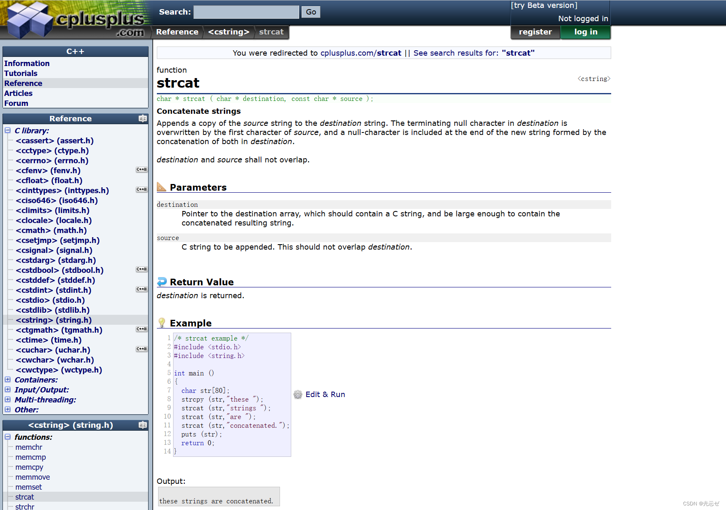Open the <cstring> breadcrumb tab
This screenshot has height=510, width=726.
coord(229,32)
